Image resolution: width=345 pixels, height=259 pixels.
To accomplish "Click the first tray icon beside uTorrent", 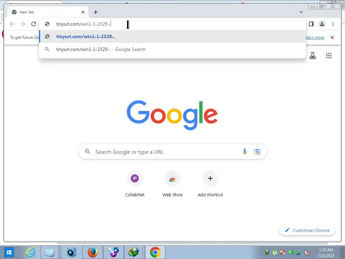I will tap(266, 252).
